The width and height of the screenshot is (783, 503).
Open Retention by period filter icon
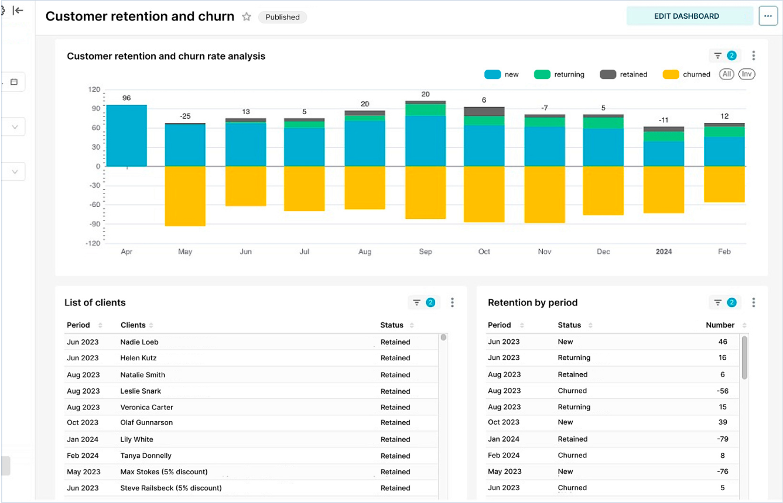tap(724, 303)
